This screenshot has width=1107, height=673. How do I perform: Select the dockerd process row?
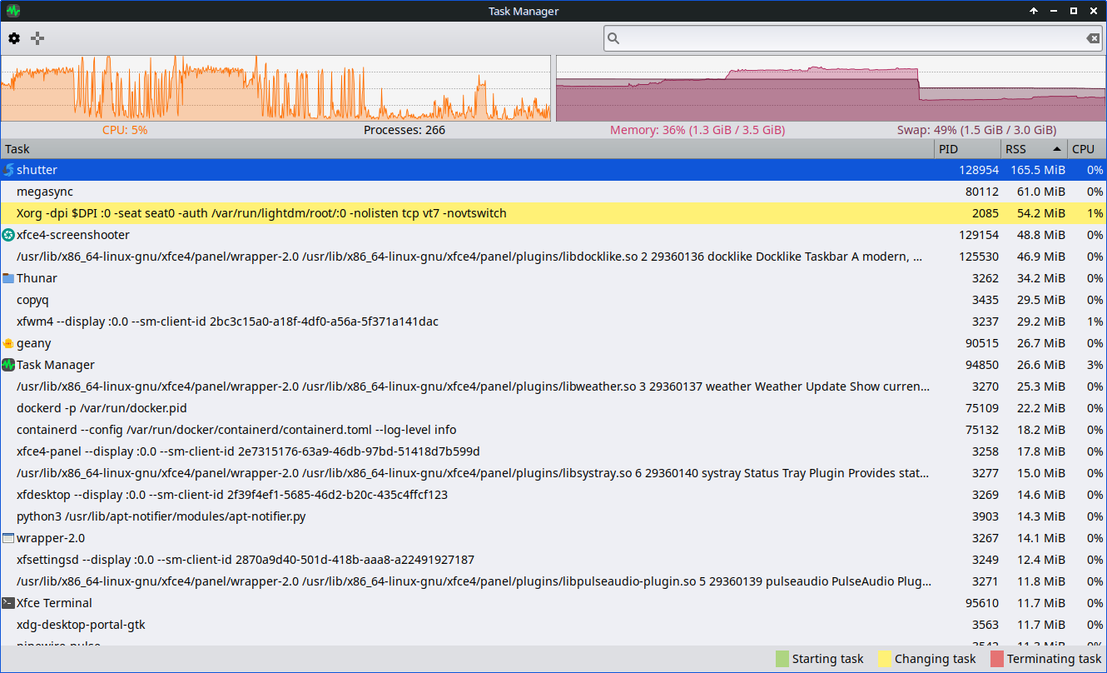[553, 408]
